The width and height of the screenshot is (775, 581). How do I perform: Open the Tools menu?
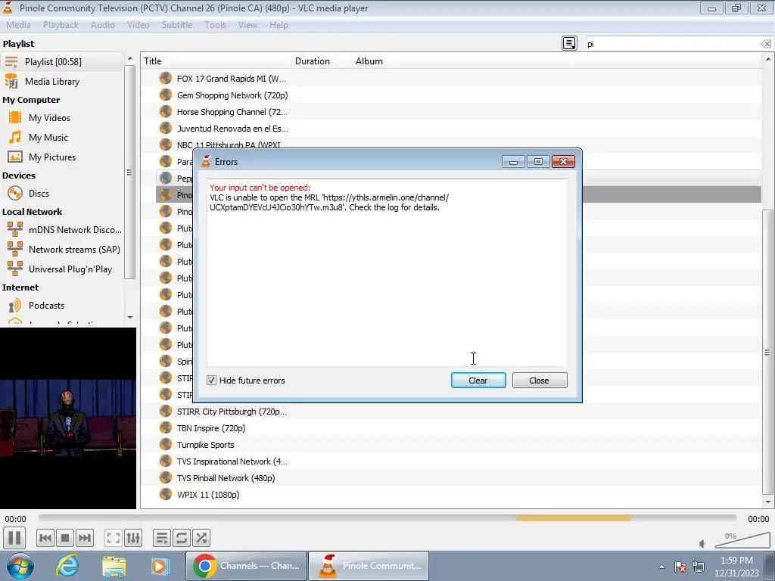(x=215, y=25)
